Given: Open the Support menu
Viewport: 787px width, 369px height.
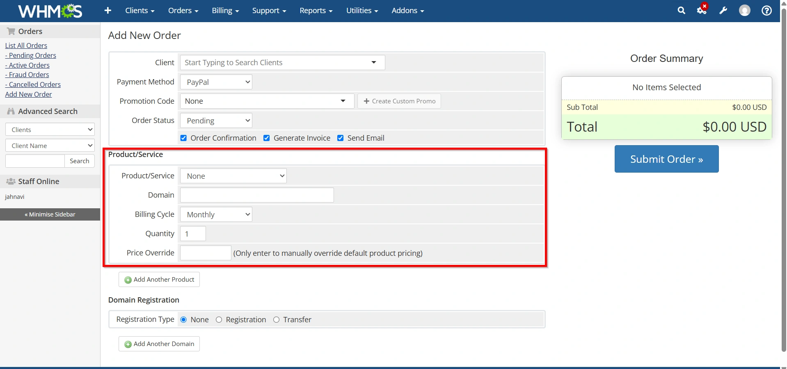Looking at the screenshot, I should [x=269, y=11].
